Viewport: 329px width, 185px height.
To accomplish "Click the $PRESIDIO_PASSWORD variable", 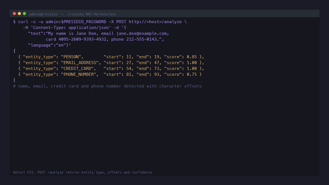I will tap(84, 22).
